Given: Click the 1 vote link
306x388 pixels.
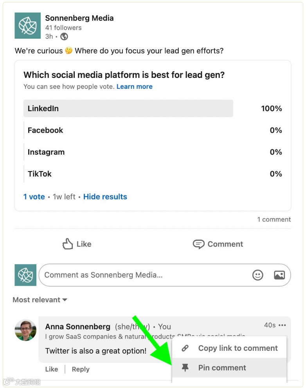Looking at the screenshot, I should pyautogui.click(x=34, y=197).
